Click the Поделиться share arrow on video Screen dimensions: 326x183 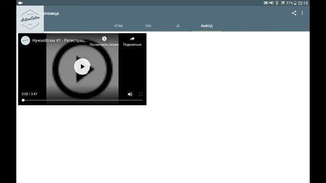(x=132, y=39)
